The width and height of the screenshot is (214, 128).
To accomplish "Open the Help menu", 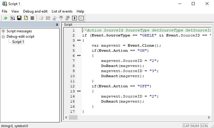I will (x=80, y=11).
